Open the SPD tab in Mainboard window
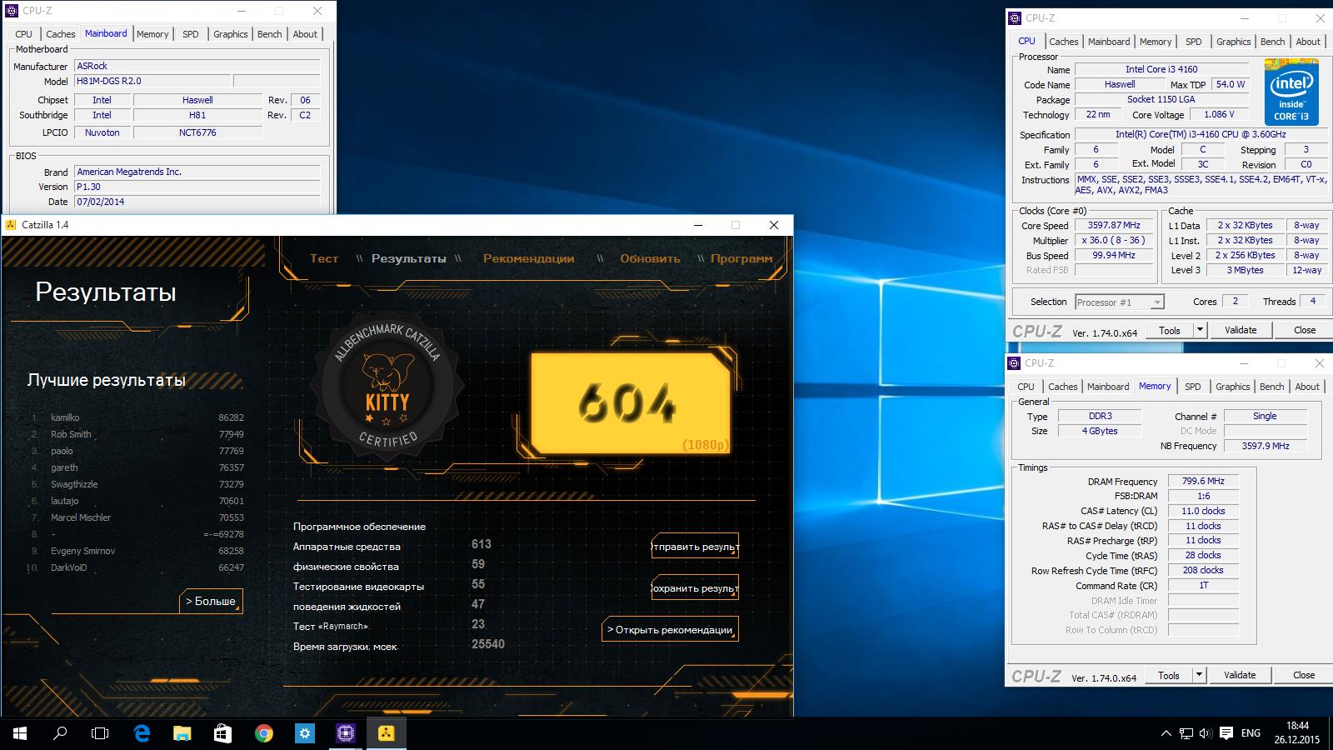Viewport: 1333px width, 750px height. pos(191,34)
